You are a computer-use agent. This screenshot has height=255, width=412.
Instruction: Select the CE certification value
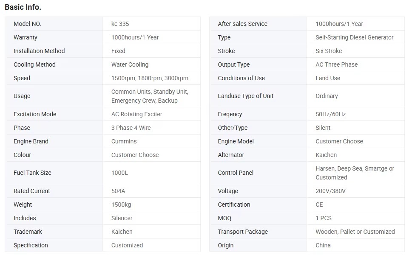[319, 205]
